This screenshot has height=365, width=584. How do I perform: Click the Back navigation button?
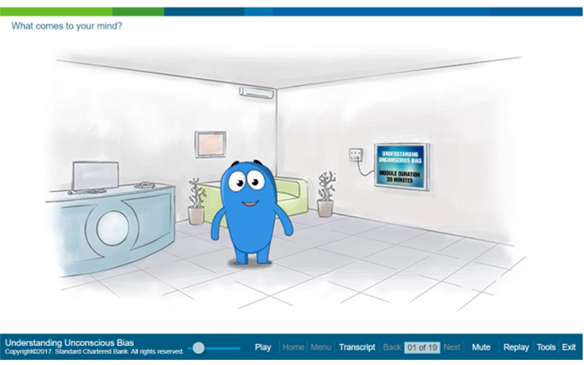[393, 347]
